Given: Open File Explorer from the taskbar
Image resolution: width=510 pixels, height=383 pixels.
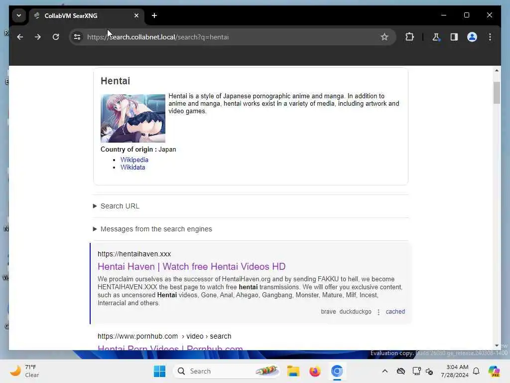Looking at the screenshot, I should coord(293,371).
